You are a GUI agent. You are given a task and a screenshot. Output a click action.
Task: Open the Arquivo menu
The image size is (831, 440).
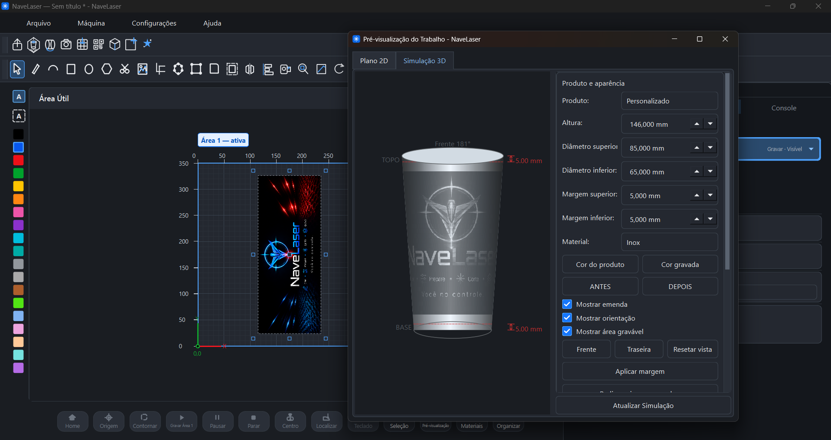click(x=39, y=23)
